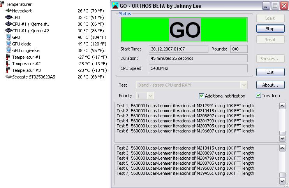Click the green GO status banner

[x=184, y=30]
